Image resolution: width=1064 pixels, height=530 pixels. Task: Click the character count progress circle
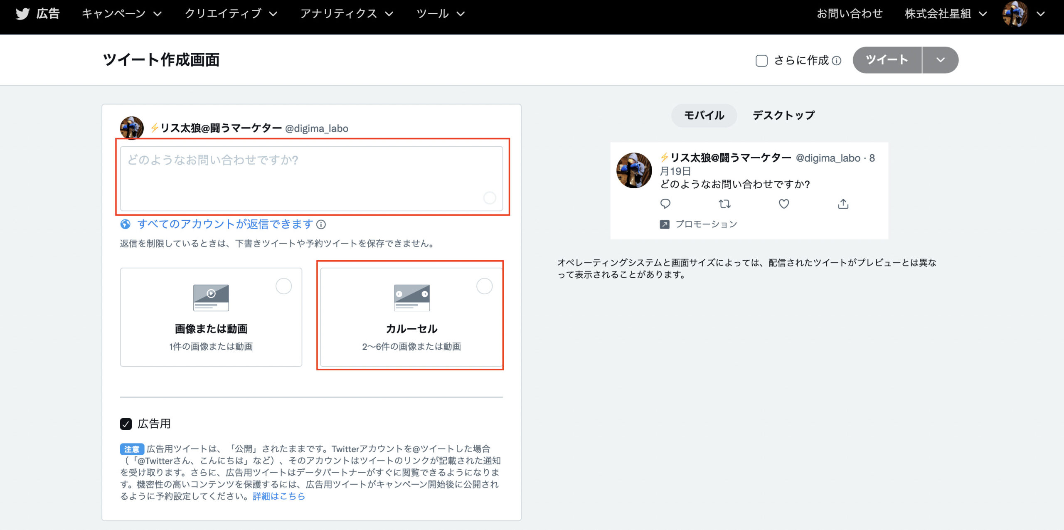pyautogui.click(x=489, y=199)
